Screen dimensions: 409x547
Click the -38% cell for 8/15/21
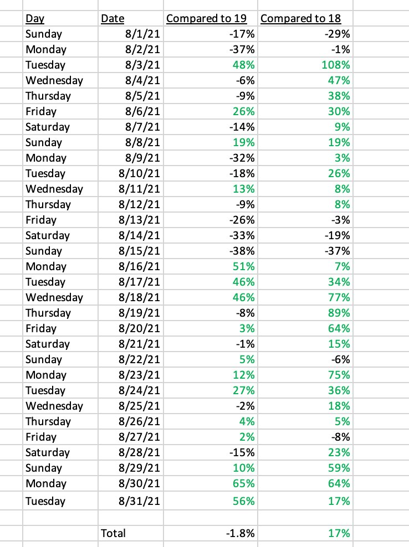[x=211, y=251]
